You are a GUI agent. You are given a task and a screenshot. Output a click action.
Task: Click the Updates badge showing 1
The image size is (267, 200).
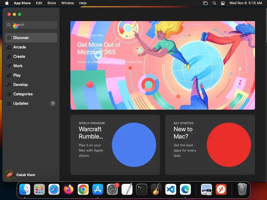pos(53,103)
